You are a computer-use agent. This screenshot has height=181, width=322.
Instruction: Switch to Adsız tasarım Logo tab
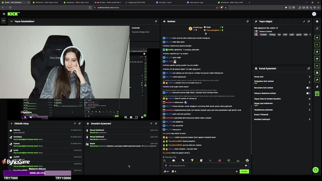pos(200,2)
